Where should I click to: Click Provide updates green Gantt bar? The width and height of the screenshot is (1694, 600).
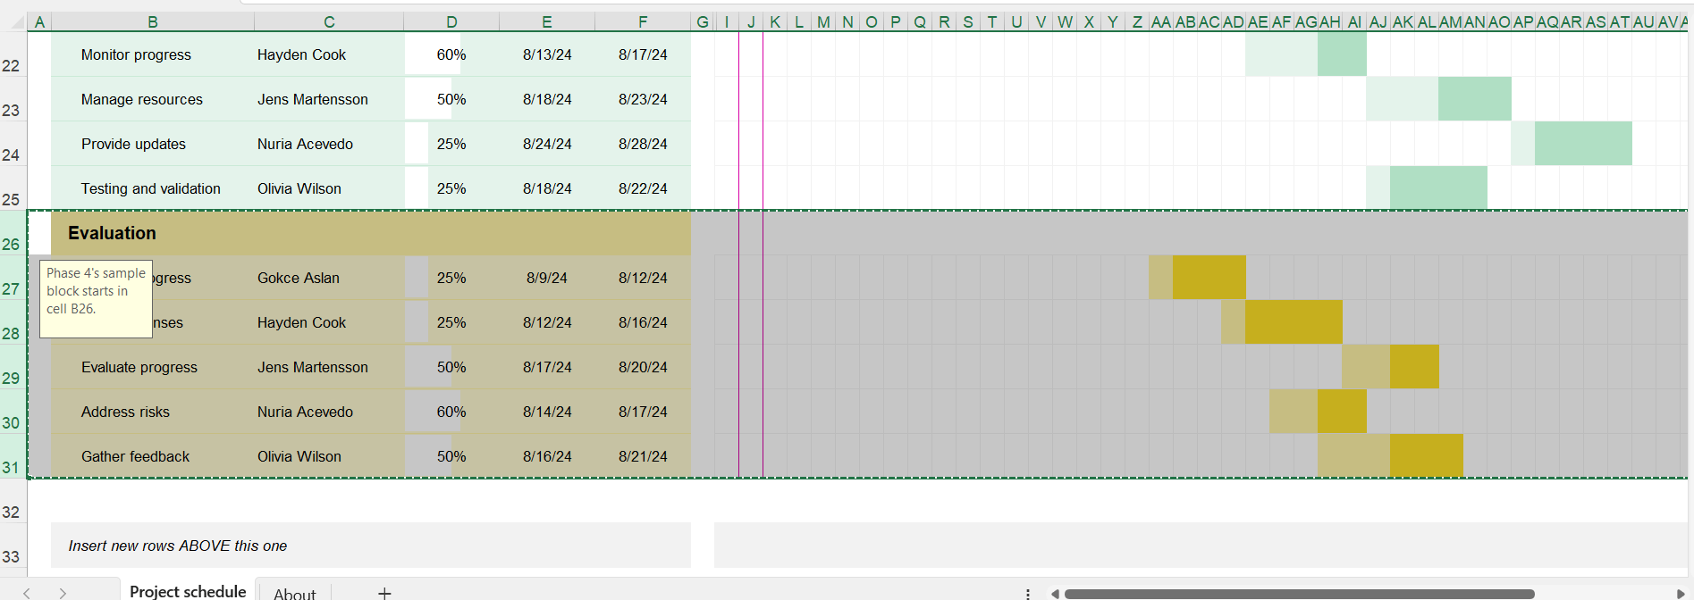pos(1583,144)
